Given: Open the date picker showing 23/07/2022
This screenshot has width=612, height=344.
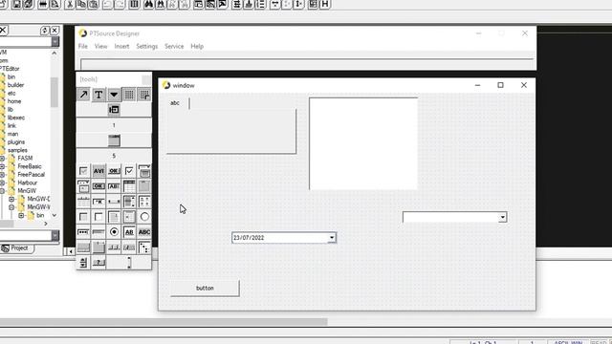Looking at the screenshot, I should (x=332, y=238).
